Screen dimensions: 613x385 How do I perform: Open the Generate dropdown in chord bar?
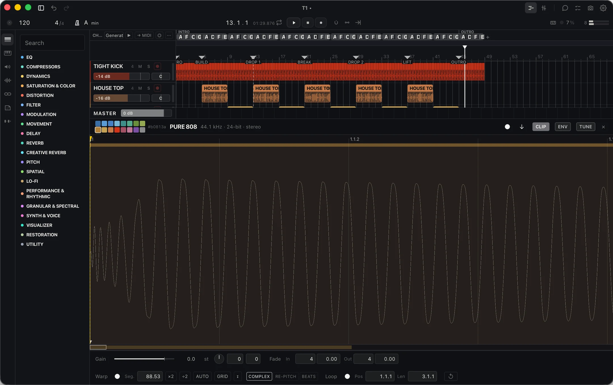[x=114, y=35]
